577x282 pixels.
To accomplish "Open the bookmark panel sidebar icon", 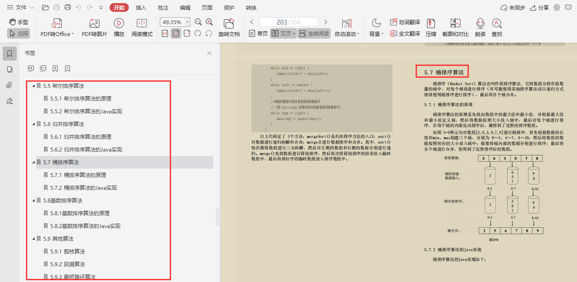I will tap(10, 54).
